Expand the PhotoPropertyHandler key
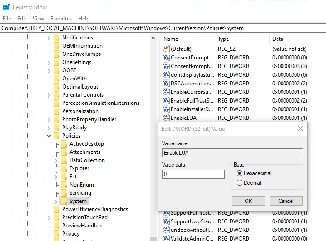326x241 pixels. [x=49, y=120]
